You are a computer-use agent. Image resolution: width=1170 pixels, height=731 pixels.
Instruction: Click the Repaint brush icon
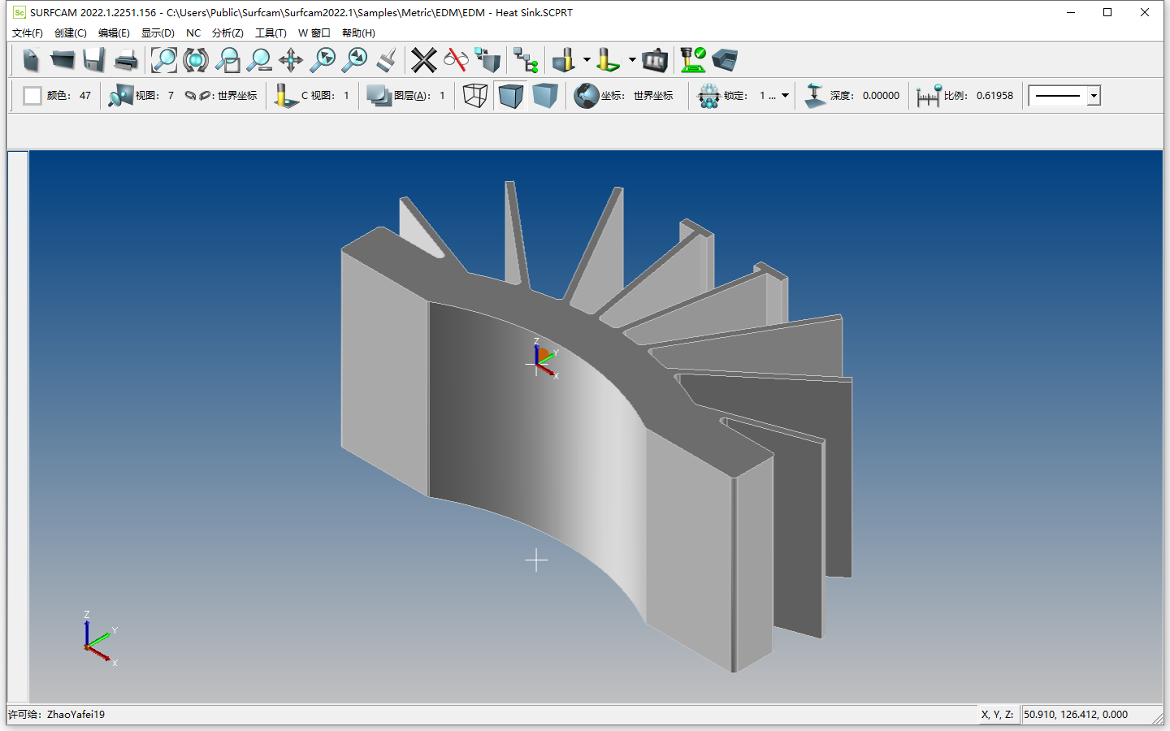tap(386, 60)
